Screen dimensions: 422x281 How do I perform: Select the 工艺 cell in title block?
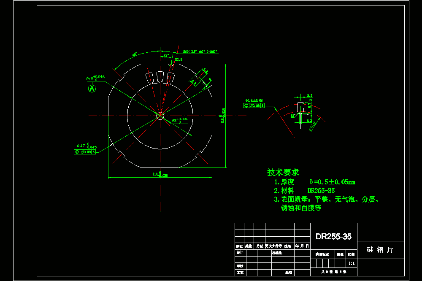241,273
